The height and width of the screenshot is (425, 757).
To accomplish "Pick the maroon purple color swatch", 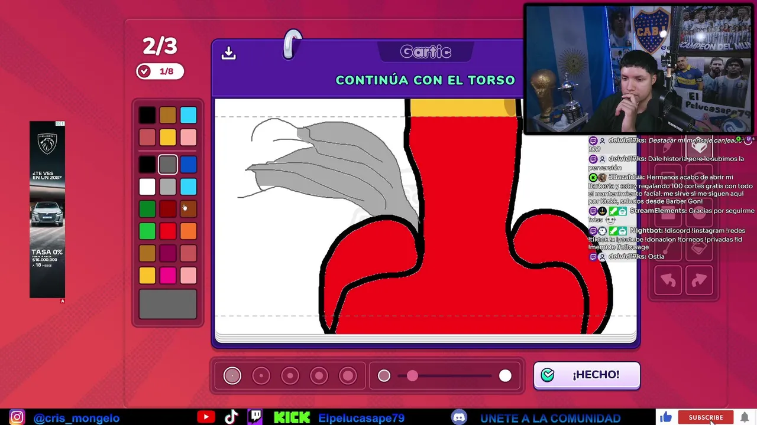I will pos(167,253).
